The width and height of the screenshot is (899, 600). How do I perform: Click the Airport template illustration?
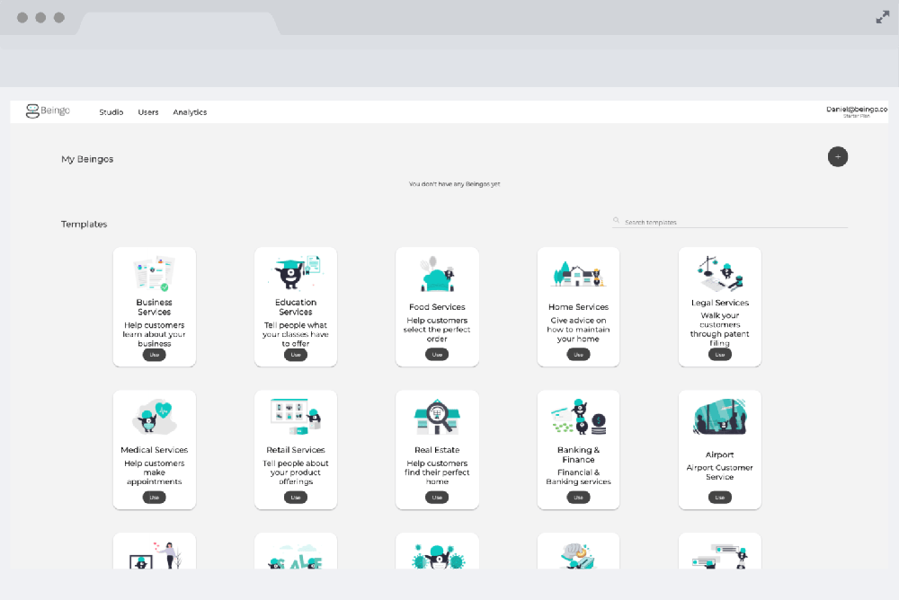(719, 416)
